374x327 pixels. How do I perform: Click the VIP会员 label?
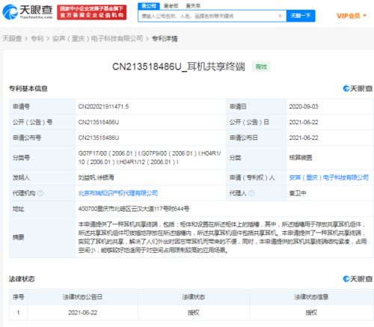pyautogui.click(x=349, y=16)
